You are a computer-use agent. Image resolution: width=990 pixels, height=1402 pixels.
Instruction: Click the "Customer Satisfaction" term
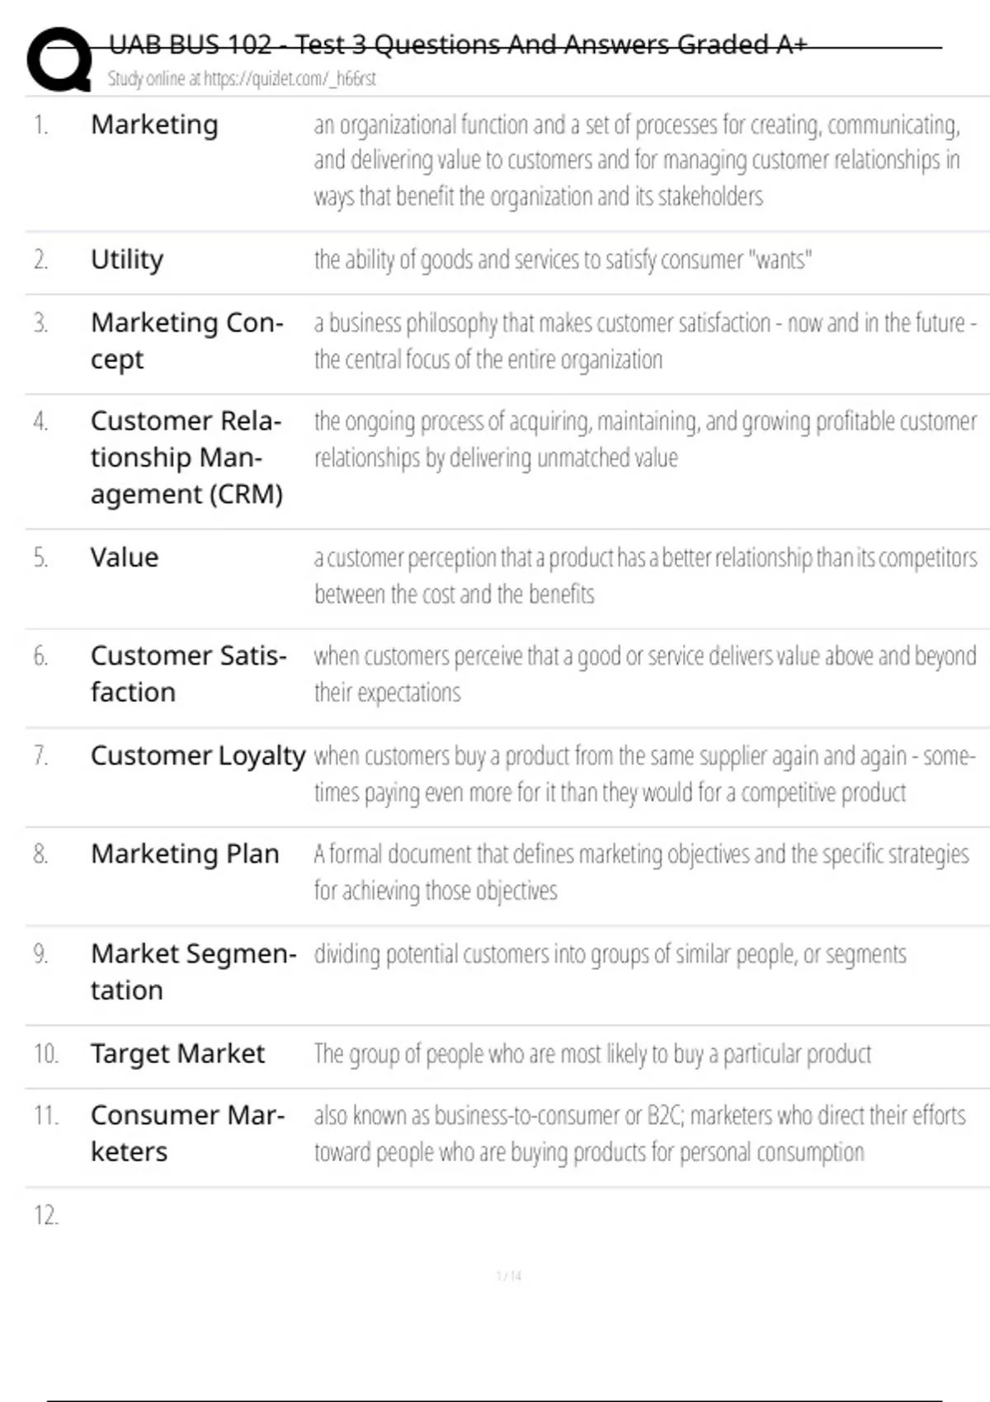pyautogui.click(x=188, y=674)
